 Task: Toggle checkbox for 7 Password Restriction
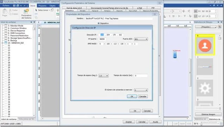click(x=6, y=36)
